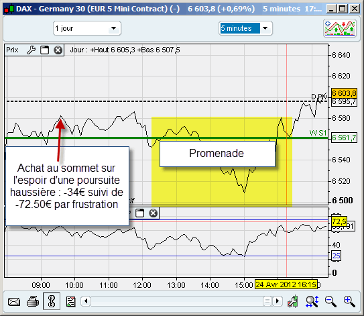Click the scrollbar right arrow
Viewport: 364px width, 316px height.
pos(277,301)
